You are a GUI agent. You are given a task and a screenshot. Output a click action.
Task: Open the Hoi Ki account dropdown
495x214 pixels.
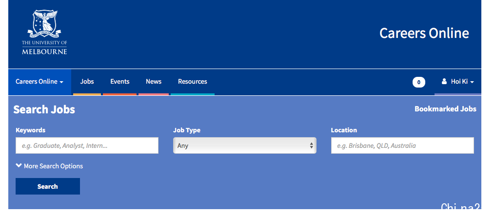[x=458, y=82]
